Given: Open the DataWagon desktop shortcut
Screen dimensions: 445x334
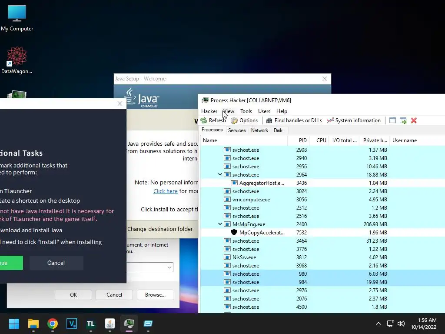Looking at the screenshot, I should tap(17, 60).
